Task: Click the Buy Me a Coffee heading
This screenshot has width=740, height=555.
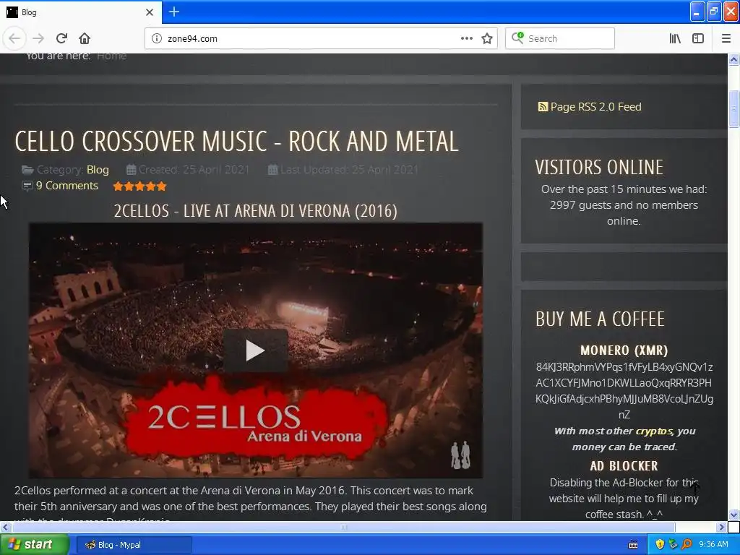Action: click(600, 319)
